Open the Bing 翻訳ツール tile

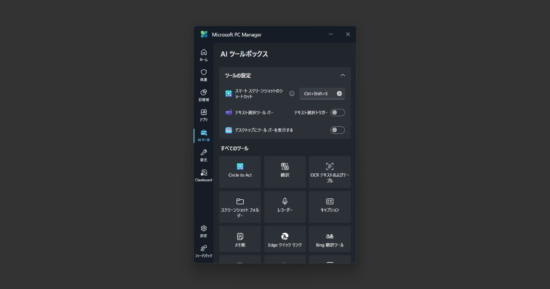(330, 239)
